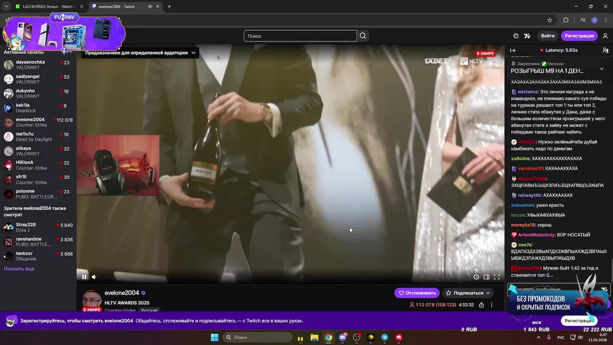Screen dimensions: 613x345
Task: Click Отслеживать follow button
Action: pos(417,293)
